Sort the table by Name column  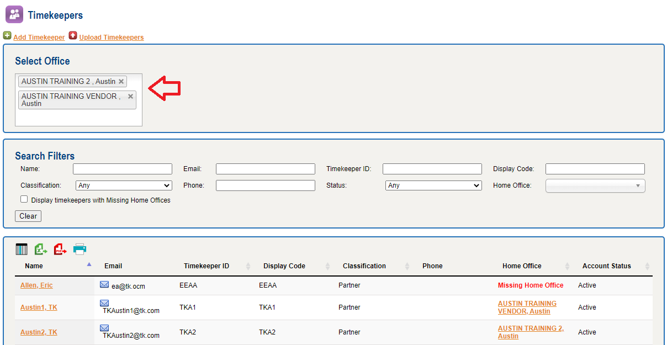(34, 266)
